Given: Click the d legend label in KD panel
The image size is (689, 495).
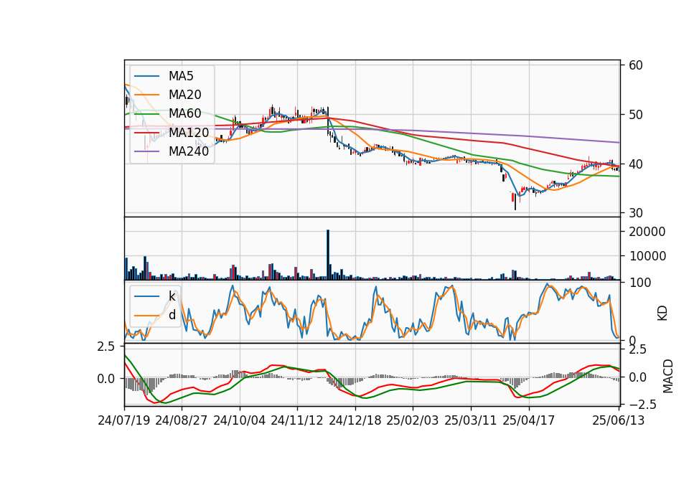Looking at the screenshot, I should [172, 315].
